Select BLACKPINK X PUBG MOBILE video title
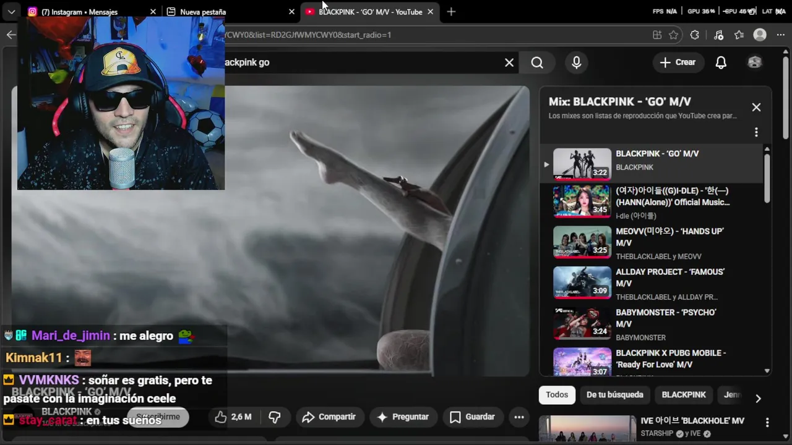The width and height of the screenshot is (792, 445). coord(671,359)
